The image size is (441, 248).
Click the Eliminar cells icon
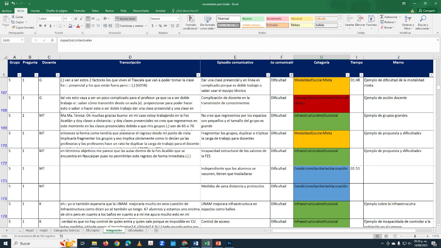pos(360,19)
